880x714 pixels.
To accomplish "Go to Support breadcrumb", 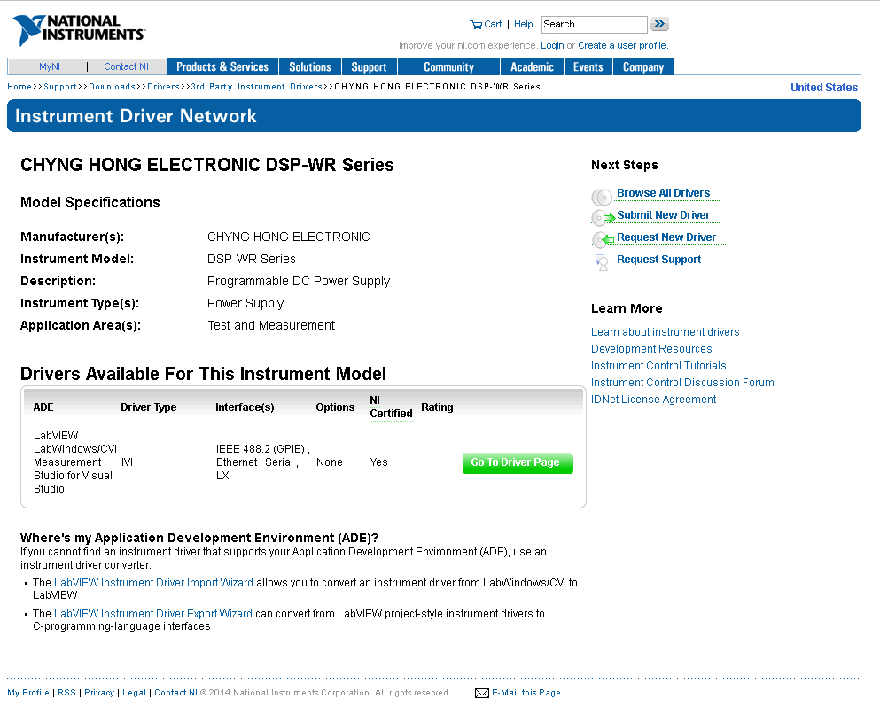I will (x=60, y=87).
